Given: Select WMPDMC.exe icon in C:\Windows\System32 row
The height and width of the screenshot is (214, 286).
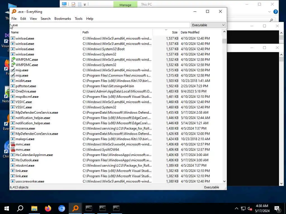Looking at the screenshot, I should (13, 65).
